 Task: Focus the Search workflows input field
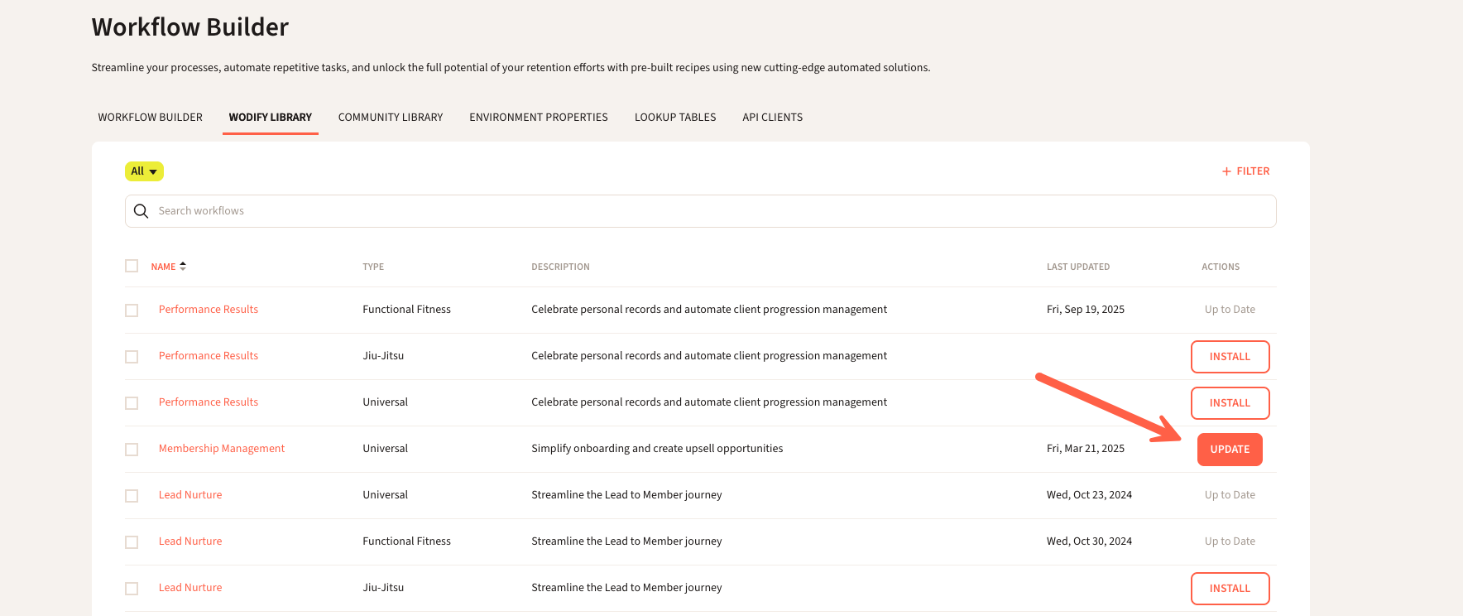(712, 211)
